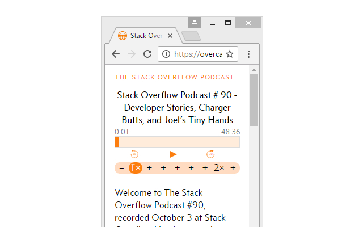Click the elapsed time 0:01

tap(121, 132)
